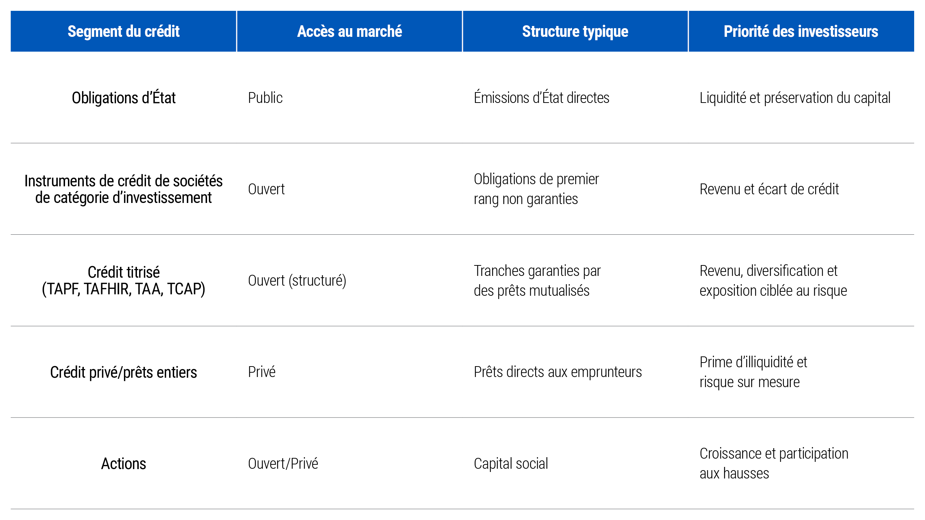Select the 'Actions' row label
The image size is (925, 520).
[x=124, y=464]
